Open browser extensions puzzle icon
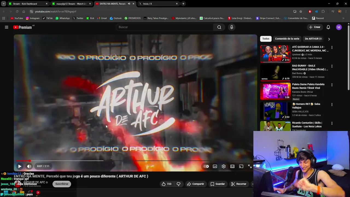The height and width of the screenshot is (197, 350). pyautogui.click(x=323, y=11)
